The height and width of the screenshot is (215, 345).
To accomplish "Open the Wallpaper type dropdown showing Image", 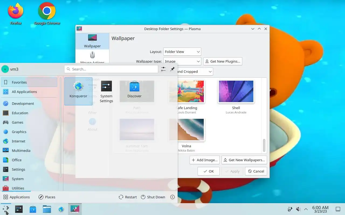I will click(x=182, y=61).
